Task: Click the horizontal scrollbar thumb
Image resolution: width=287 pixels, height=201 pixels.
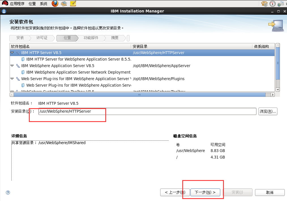Action: coord(140,95)
